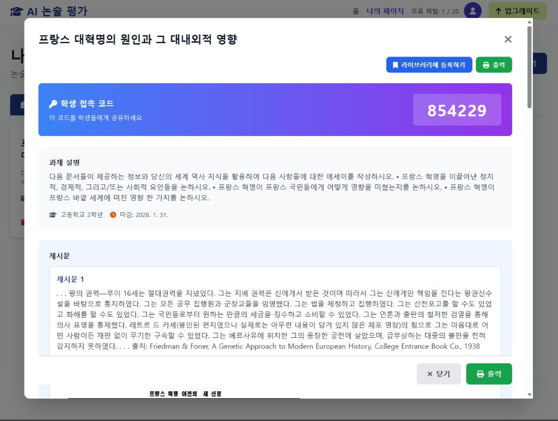
Task: Close the dialog with the 닫기 button
Action: pos(439,374)
